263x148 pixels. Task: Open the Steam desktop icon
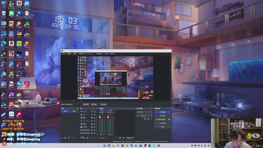[4, 115]
